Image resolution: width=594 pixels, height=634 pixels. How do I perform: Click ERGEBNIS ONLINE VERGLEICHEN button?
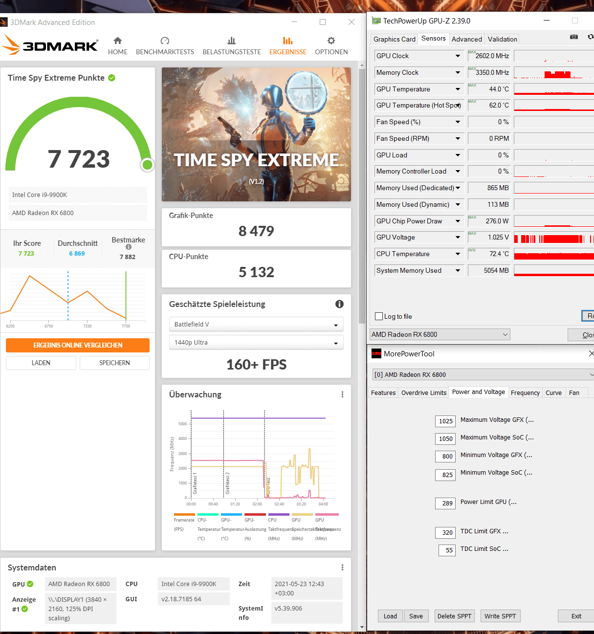(78, 345)
